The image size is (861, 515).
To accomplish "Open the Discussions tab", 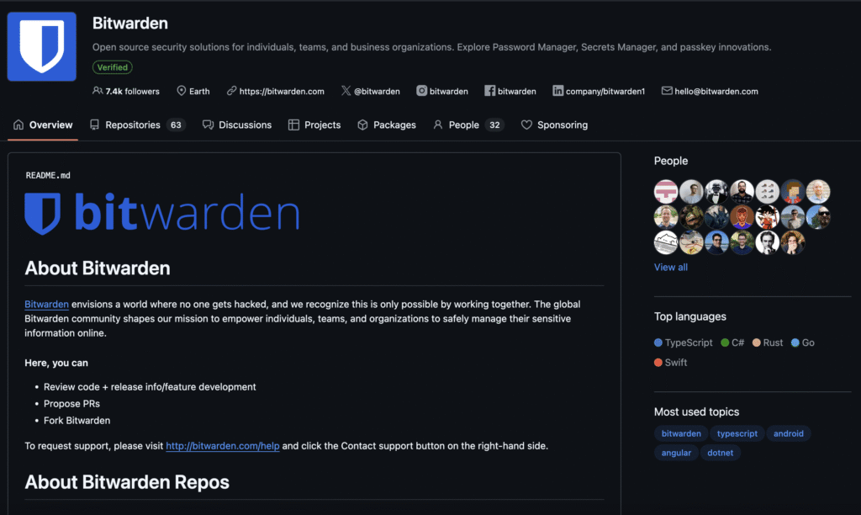I will 237,125.
